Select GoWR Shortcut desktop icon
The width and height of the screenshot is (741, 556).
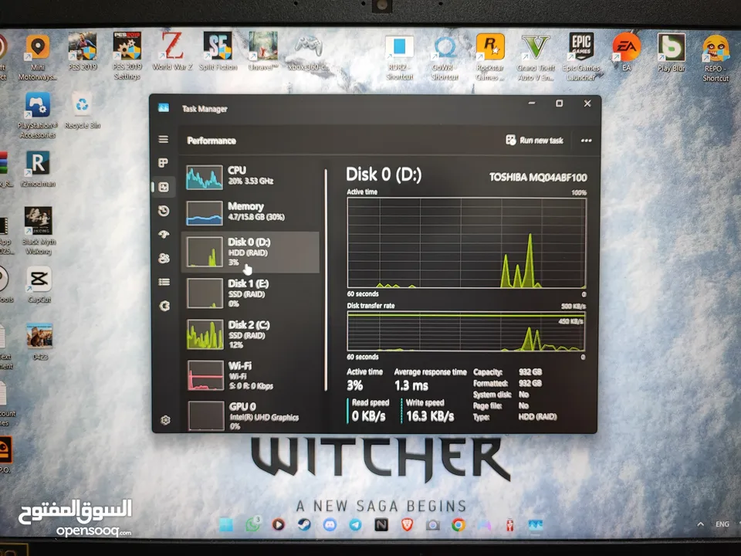(445, 58)
